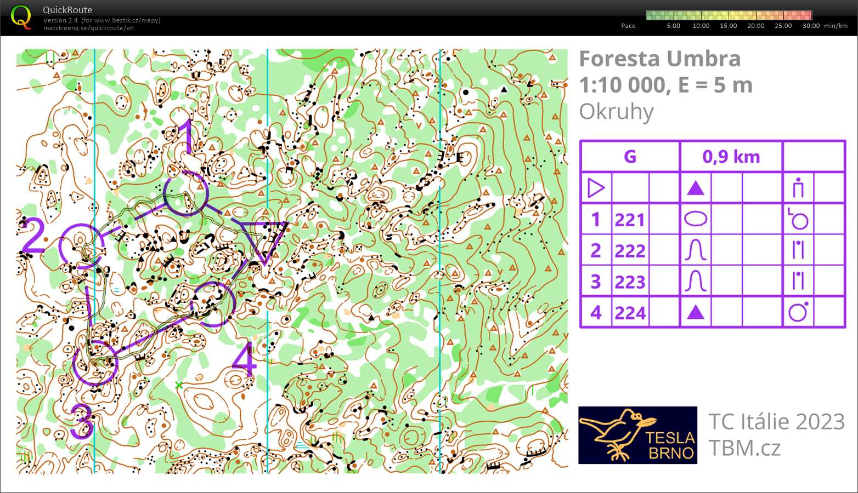This screenshot has width=858, height=493.
Task: Click the knoll symbol for control 3
Action: point(696,281)
